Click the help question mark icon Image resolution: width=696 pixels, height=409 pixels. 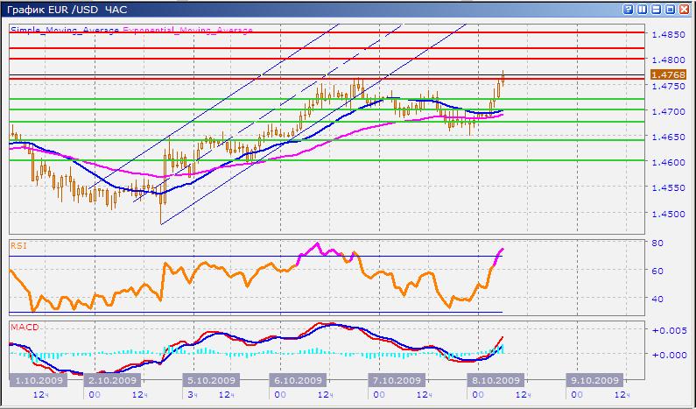628,9
